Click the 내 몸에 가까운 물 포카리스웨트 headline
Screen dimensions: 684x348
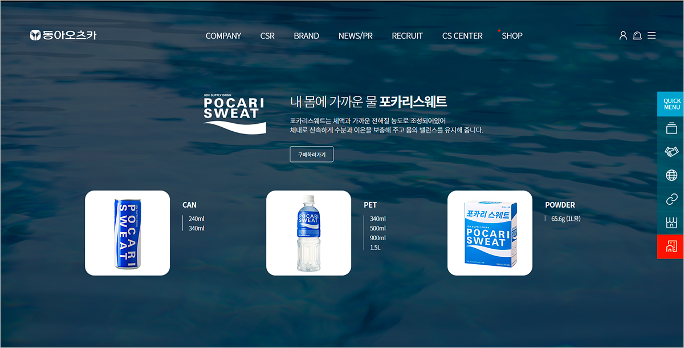tap(368, 102)
